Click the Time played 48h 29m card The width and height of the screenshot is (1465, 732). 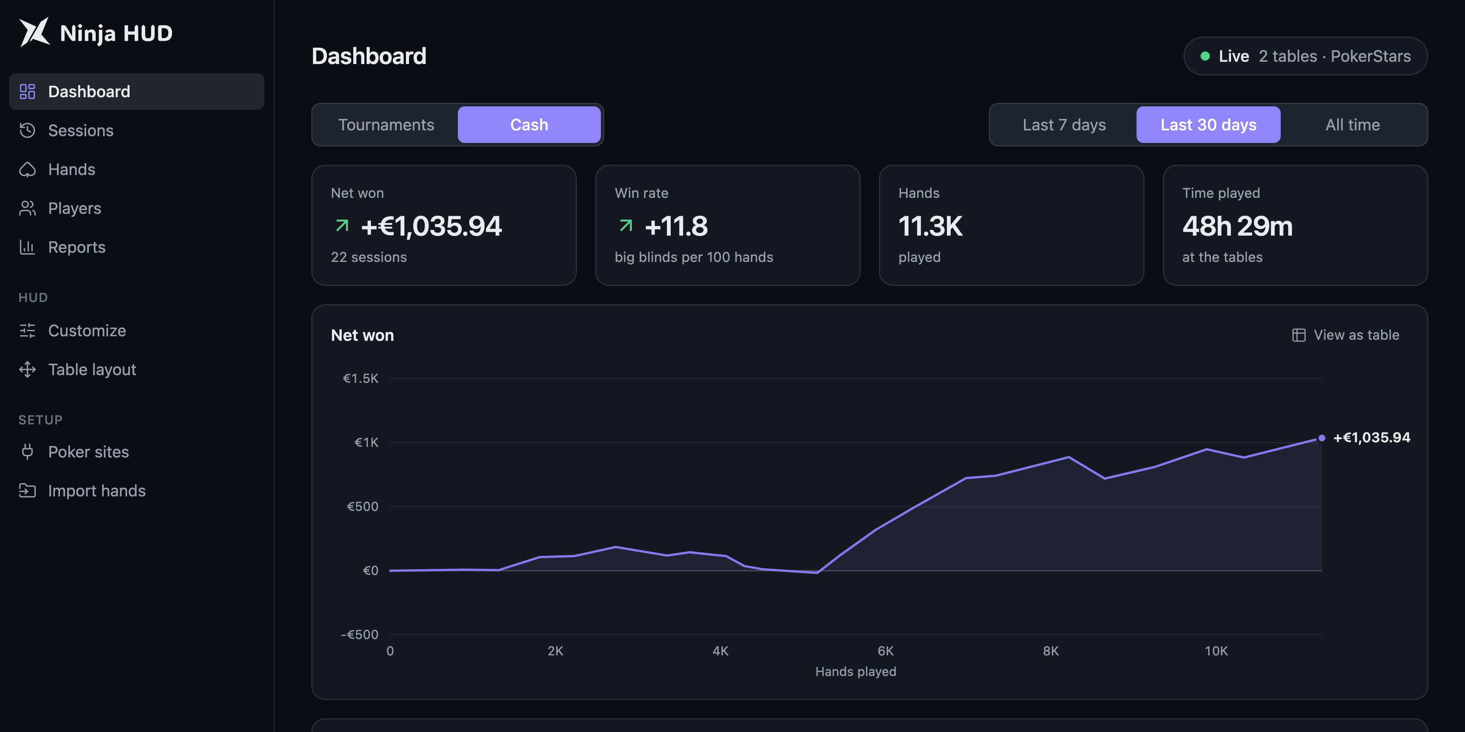1295,225
